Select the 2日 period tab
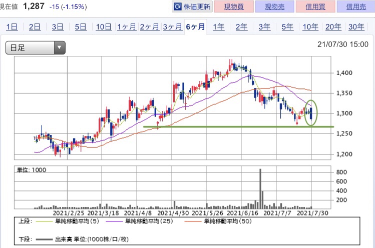 coord(35,27)
